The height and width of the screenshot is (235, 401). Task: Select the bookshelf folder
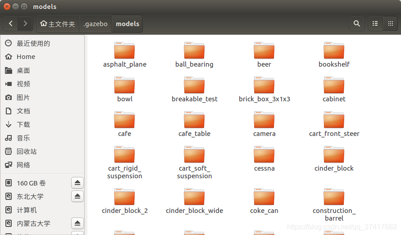334,54
